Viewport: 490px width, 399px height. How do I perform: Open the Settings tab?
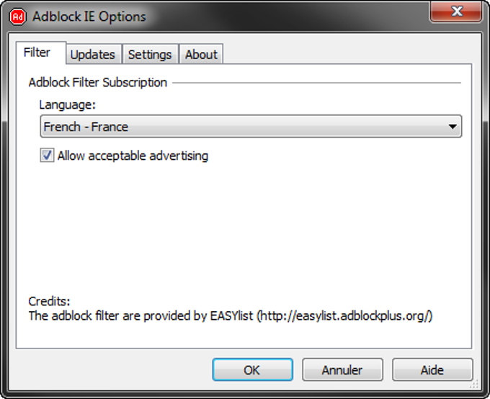click(x=151, y=54)
